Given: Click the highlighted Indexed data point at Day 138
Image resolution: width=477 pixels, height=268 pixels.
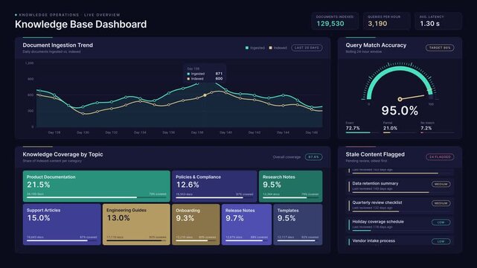Looking at the screenshot, I should [x=205, y=95].
